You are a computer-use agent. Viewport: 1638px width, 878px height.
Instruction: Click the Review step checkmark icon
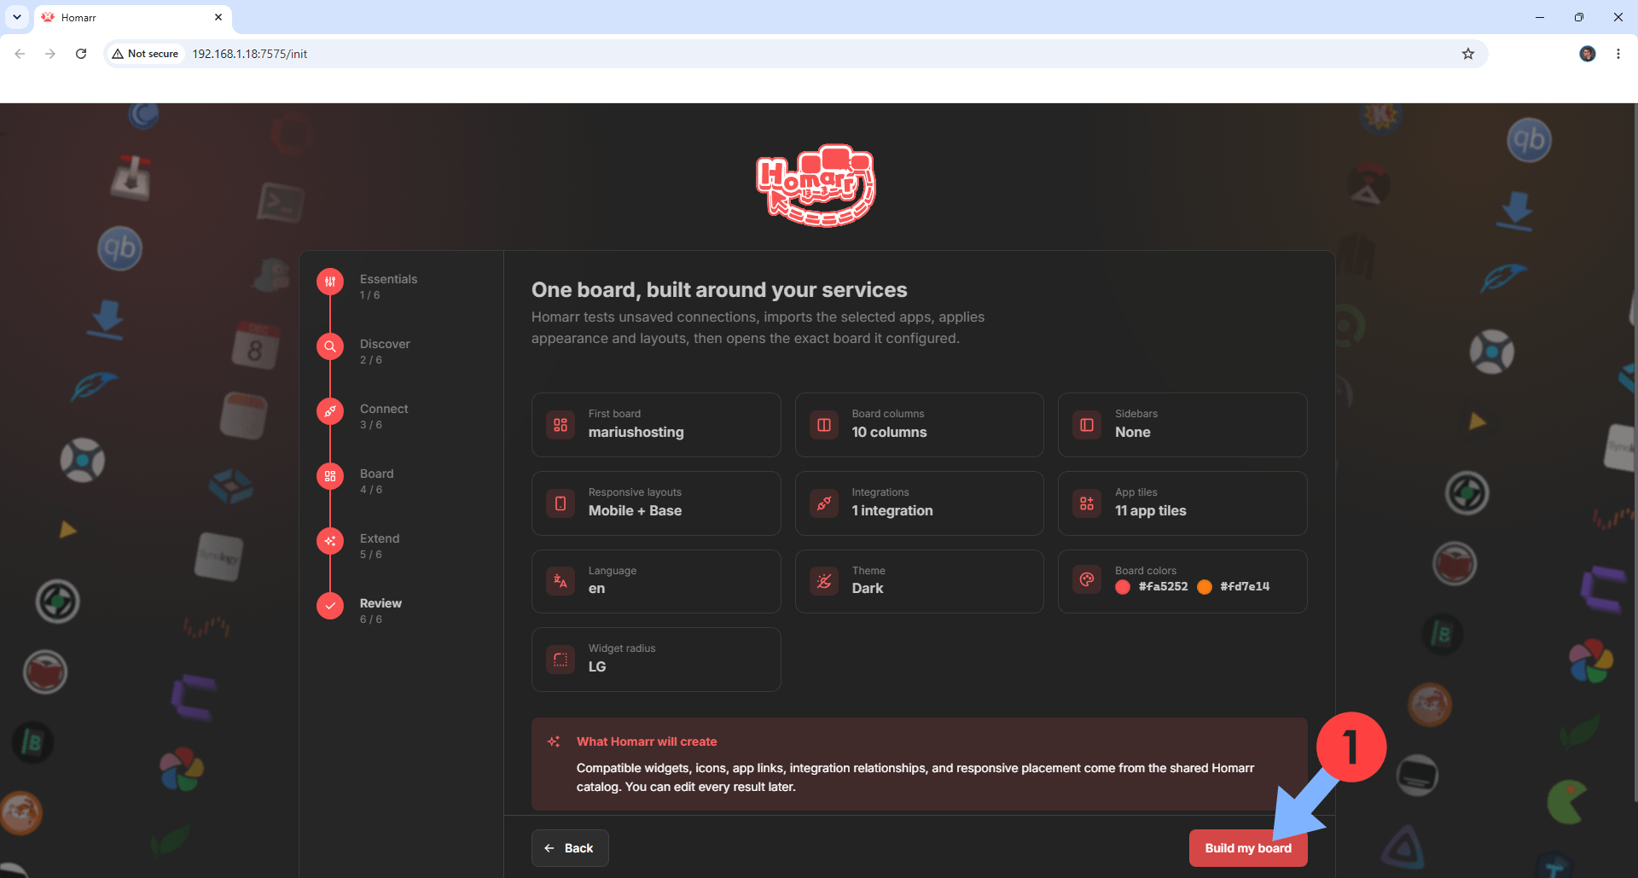330,606
